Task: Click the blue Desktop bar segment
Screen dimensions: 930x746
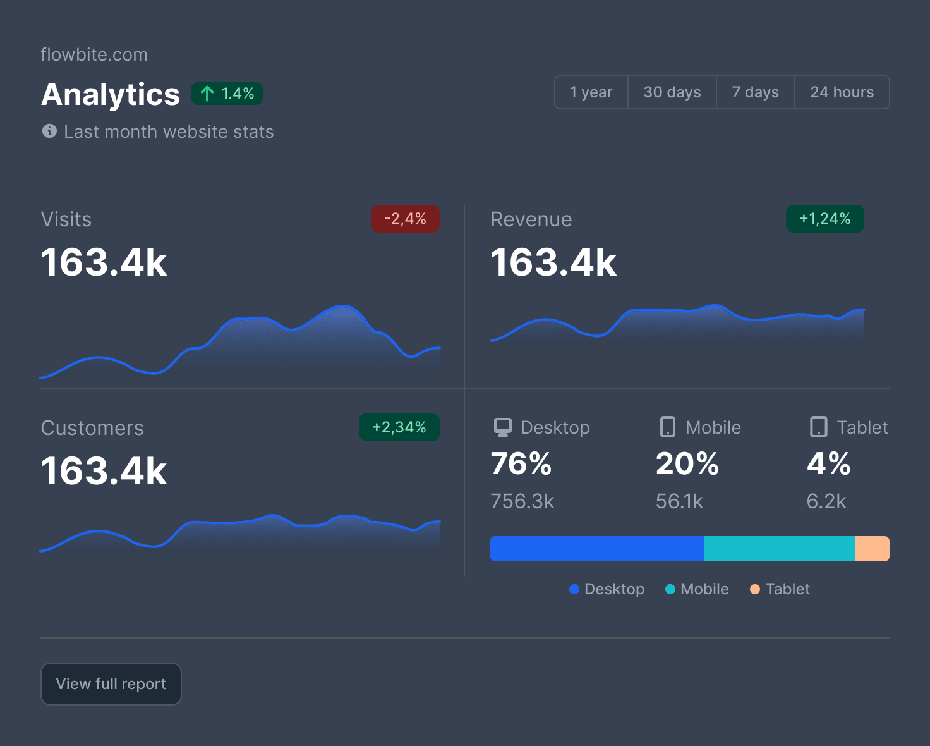Action: tap(596, 549)
